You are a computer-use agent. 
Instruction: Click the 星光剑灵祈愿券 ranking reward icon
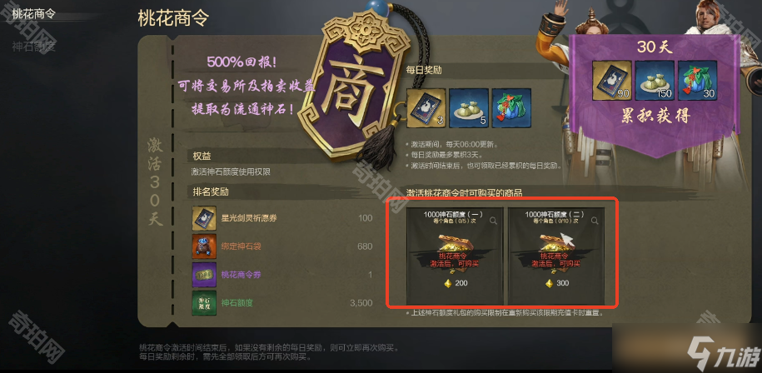point(204,218)
